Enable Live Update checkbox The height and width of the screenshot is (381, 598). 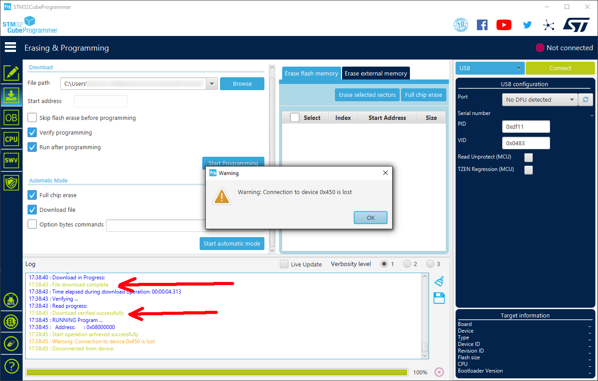pyautogui.click(x=284, y=264)
